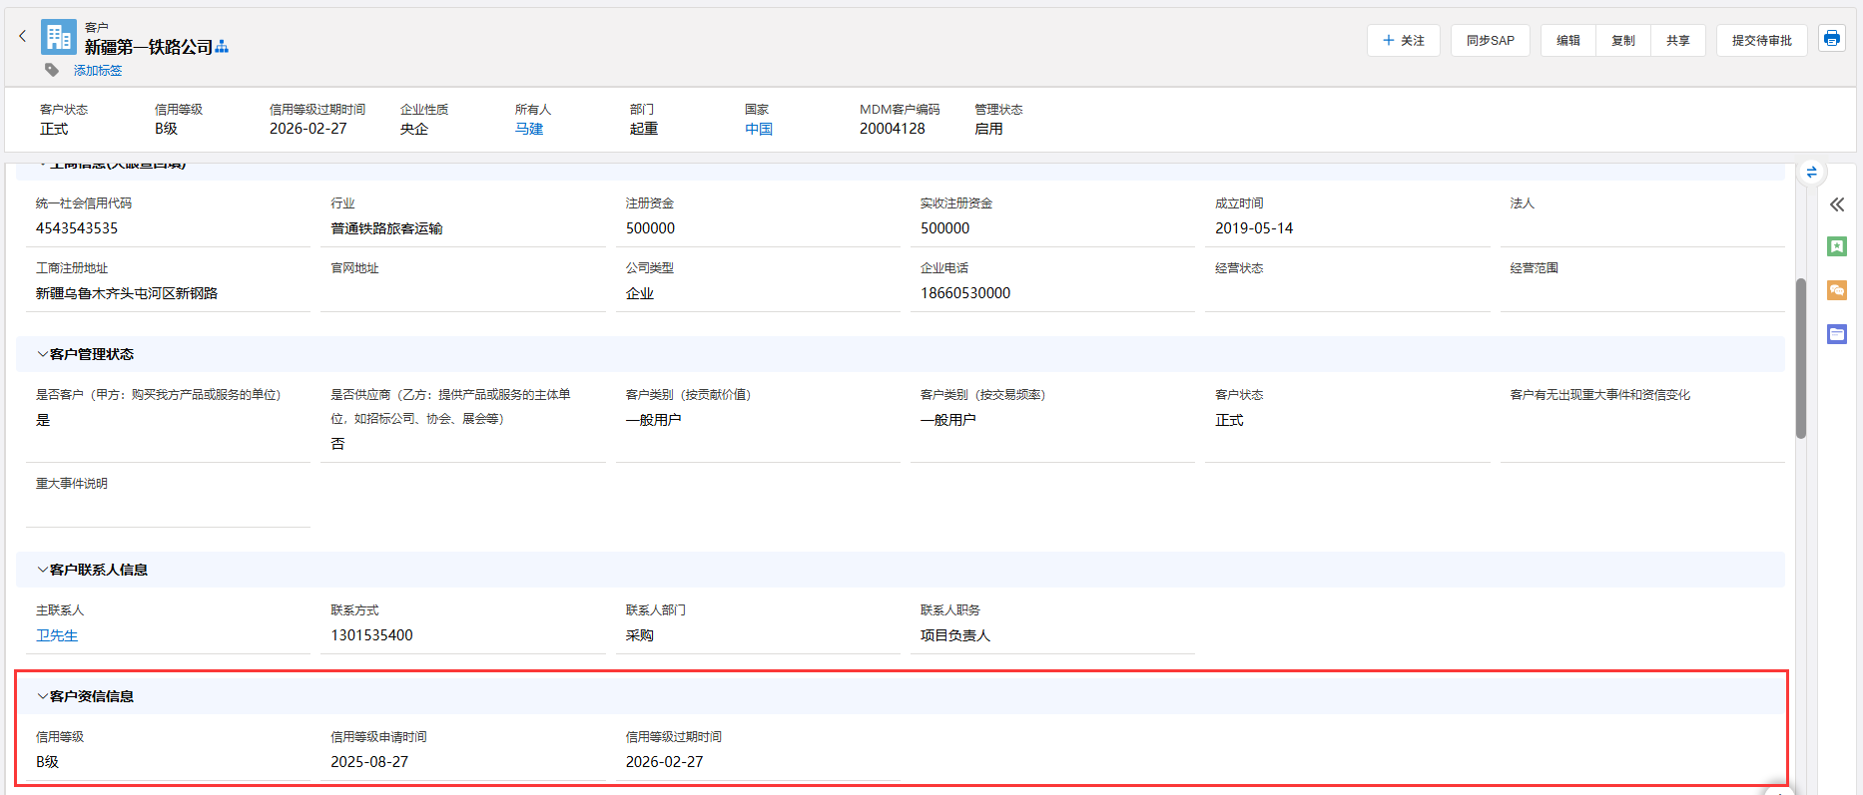Image resolution: width=1863 pixels, height=795 pixels.
Task: Click the 关注 follow button
Action: [x=1403, y=41]
